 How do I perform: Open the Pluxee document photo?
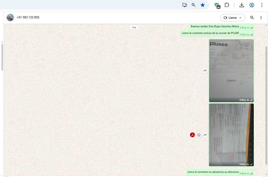point(231,71)
